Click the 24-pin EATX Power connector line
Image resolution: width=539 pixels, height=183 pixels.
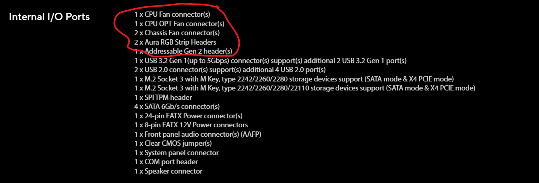pos(188,116)
